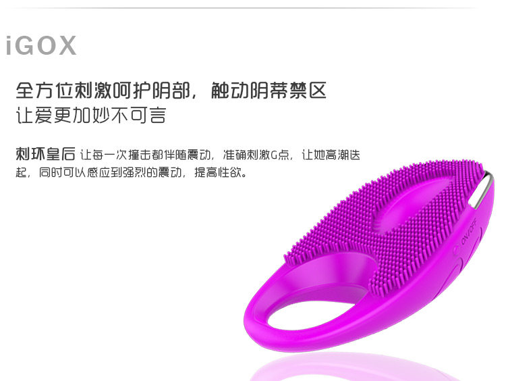The width and height of the screenshot is (506, 381).
Task: Click the letter X in the iGOX logo
Action: click(x=67, y=46)
